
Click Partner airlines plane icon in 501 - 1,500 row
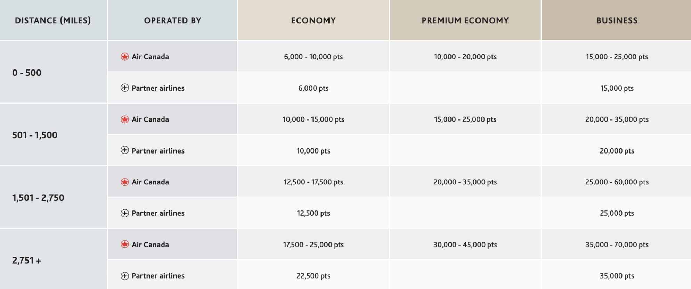coord(125,150)
